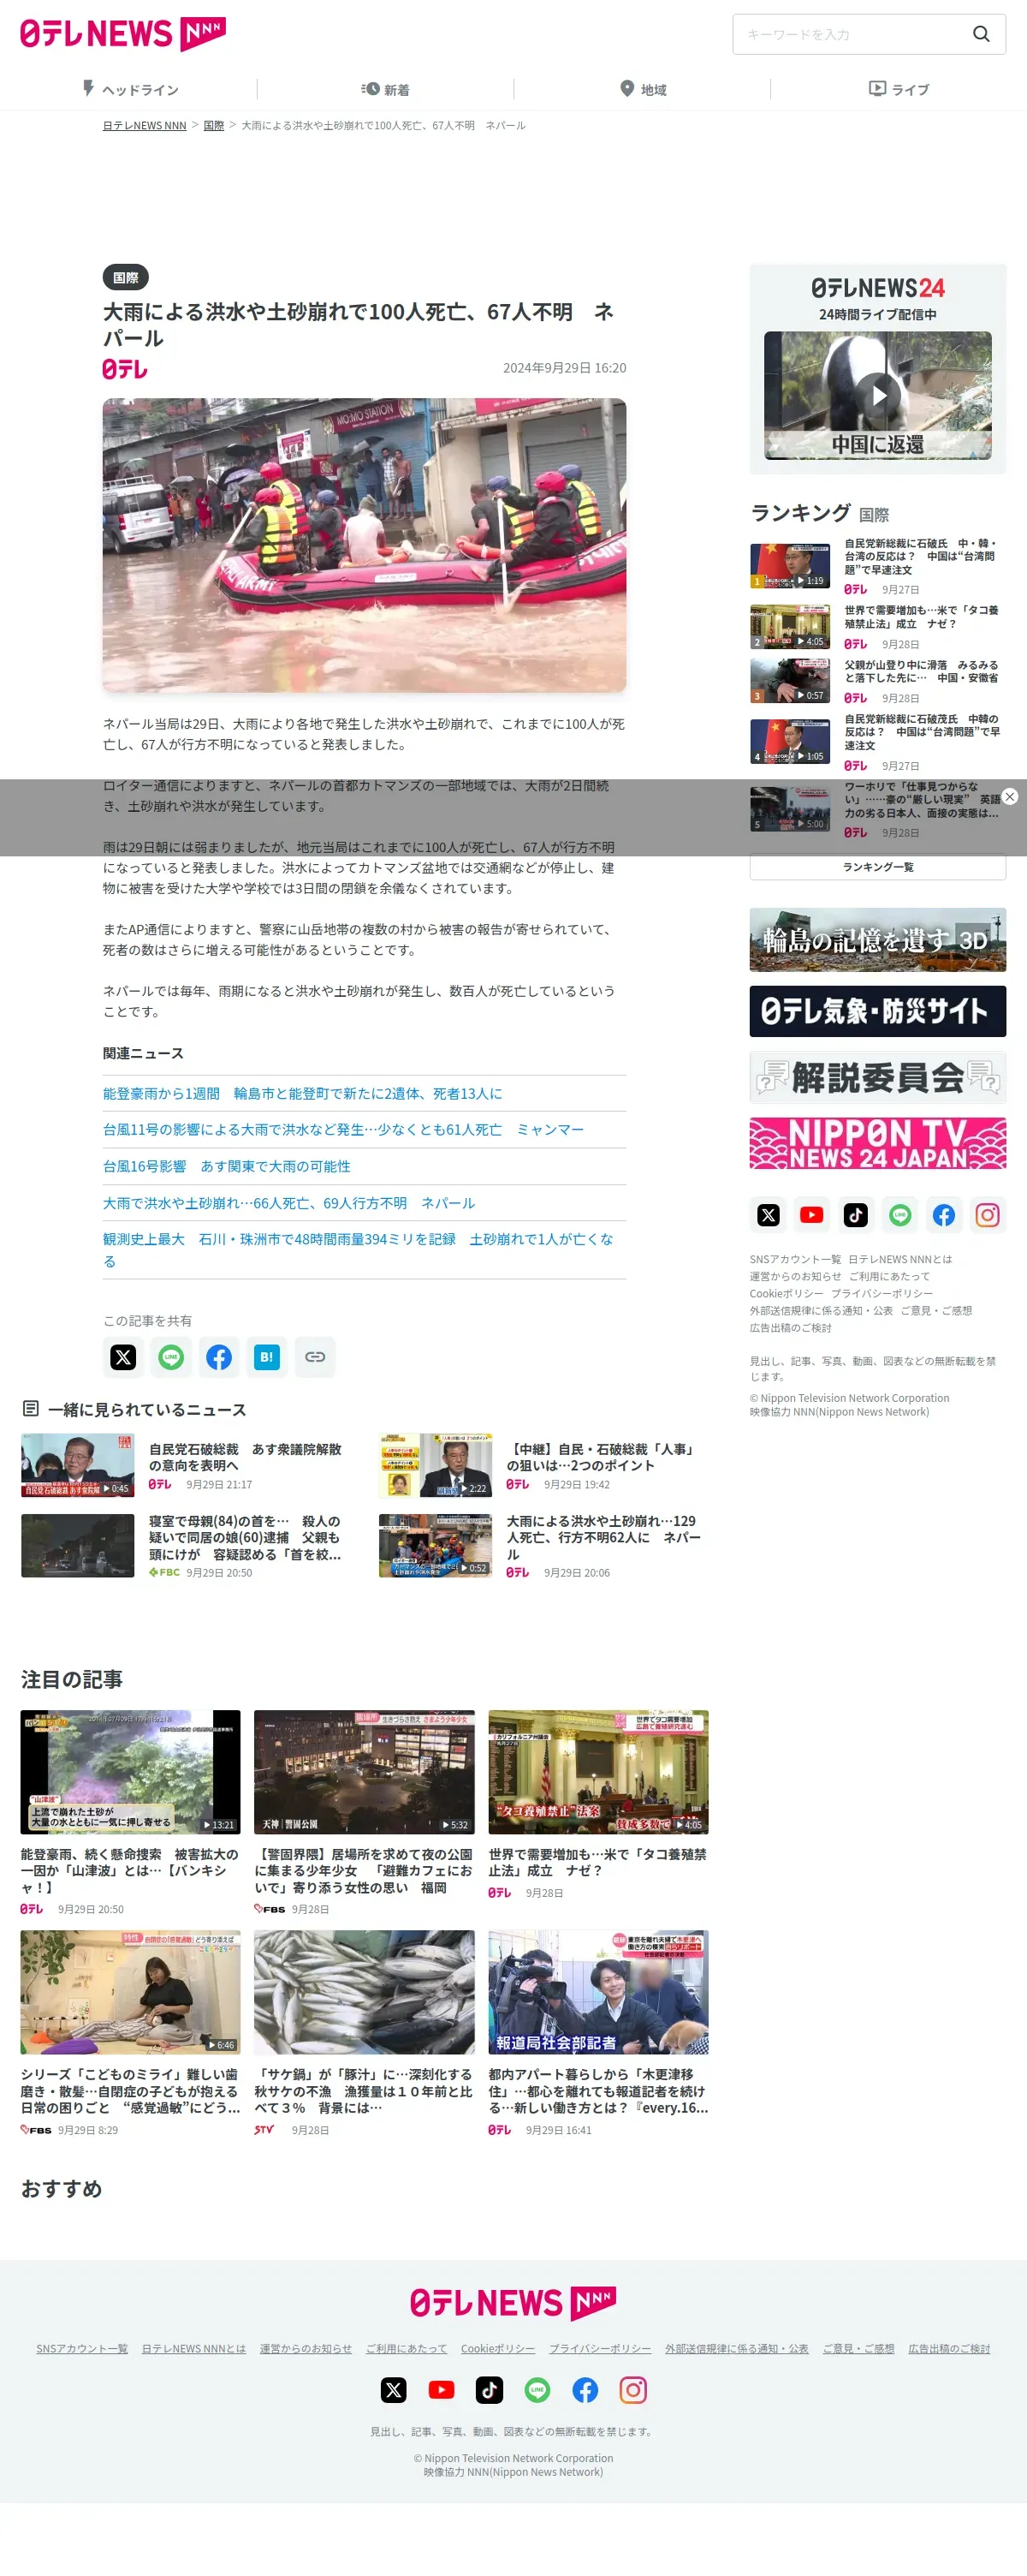Open the 輪島の記憶を遺す 3D banner

(878, 939)
